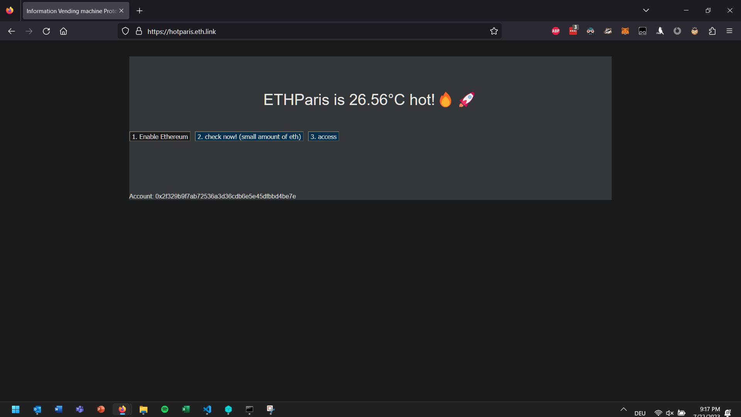741x417 pixels.
Task: Open the Firefox hamburger application menu
Action: (x=729, y=31)
